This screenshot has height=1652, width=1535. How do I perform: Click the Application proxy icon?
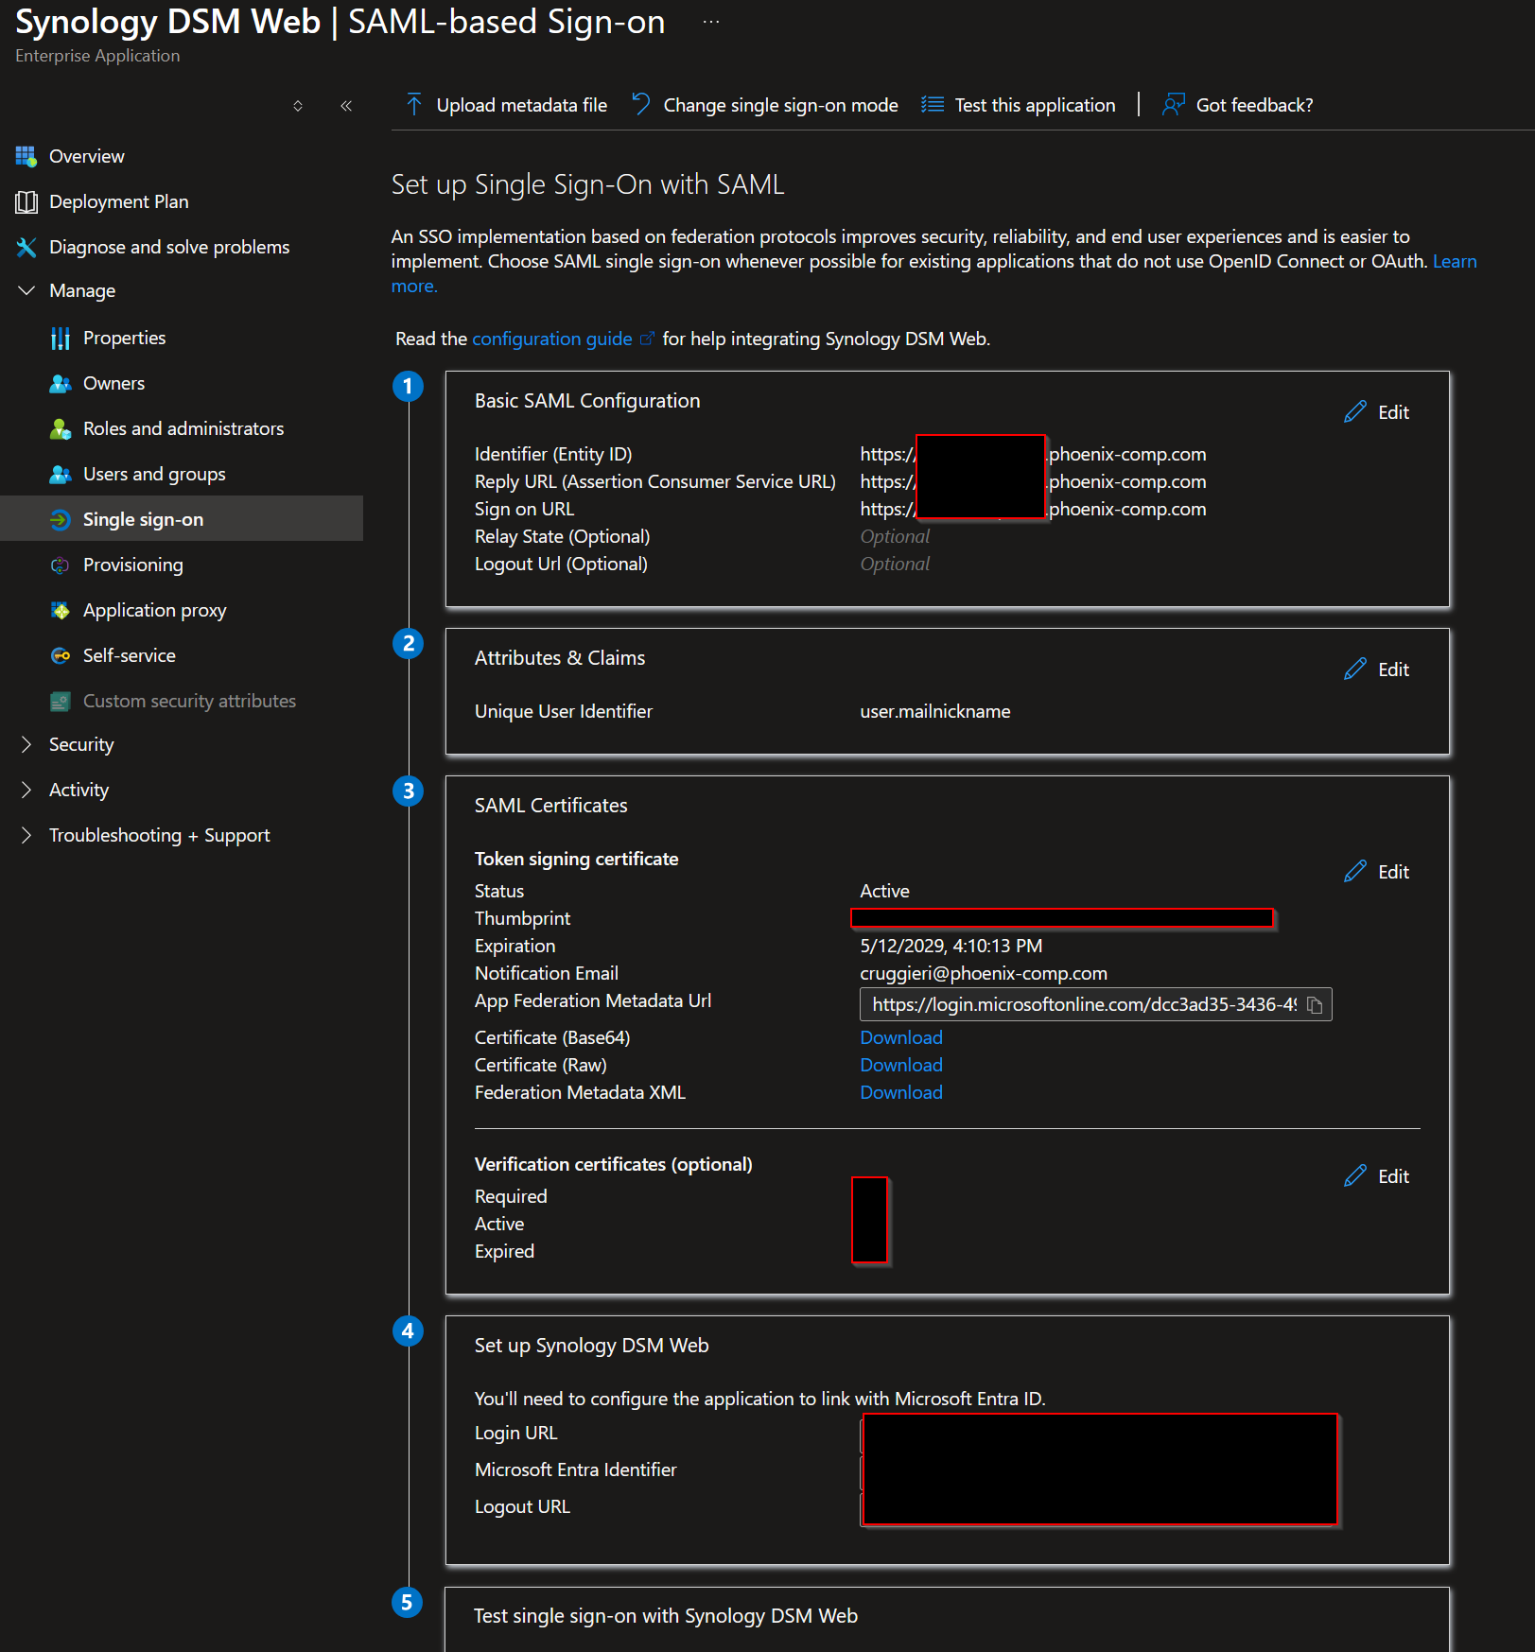[61, 610]
